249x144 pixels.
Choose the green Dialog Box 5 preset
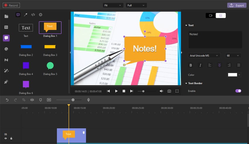tap(50, 66)
